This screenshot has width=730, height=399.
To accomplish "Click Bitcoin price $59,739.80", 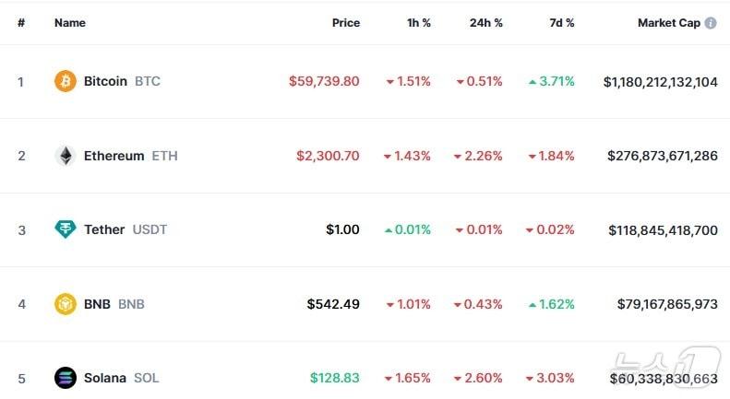I will [324, 81].
